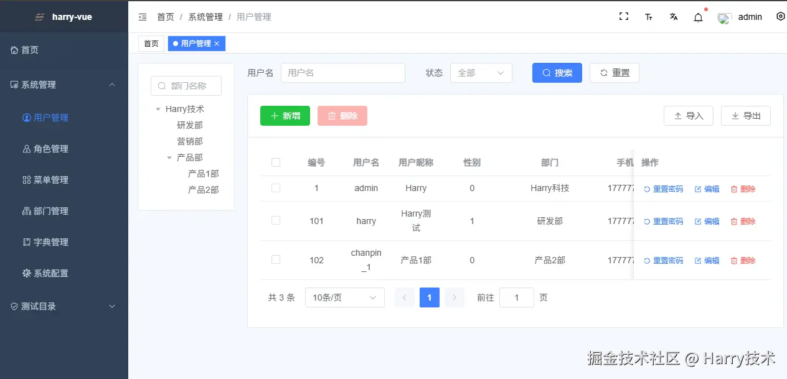Click the settings gear in top right

(x=780, y=16)
